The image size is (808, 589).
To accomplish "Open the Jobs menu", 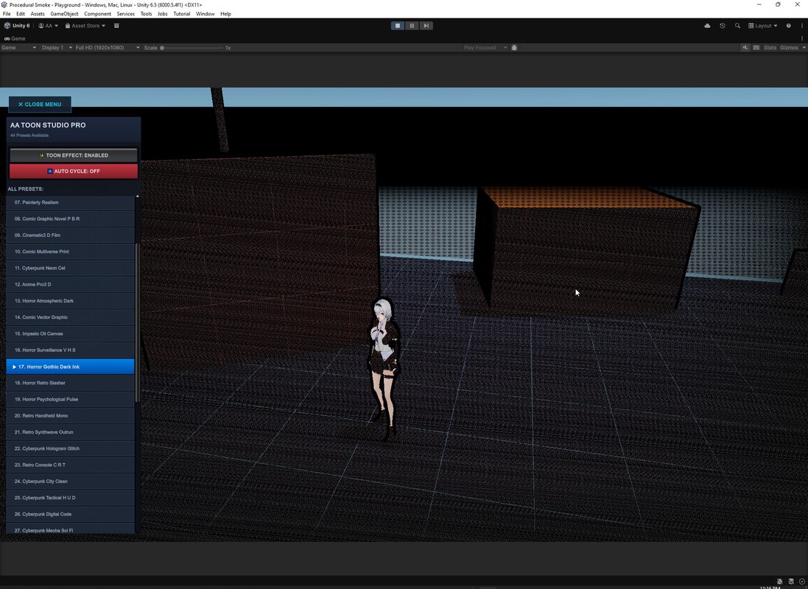I will click(x=162, y=14).
